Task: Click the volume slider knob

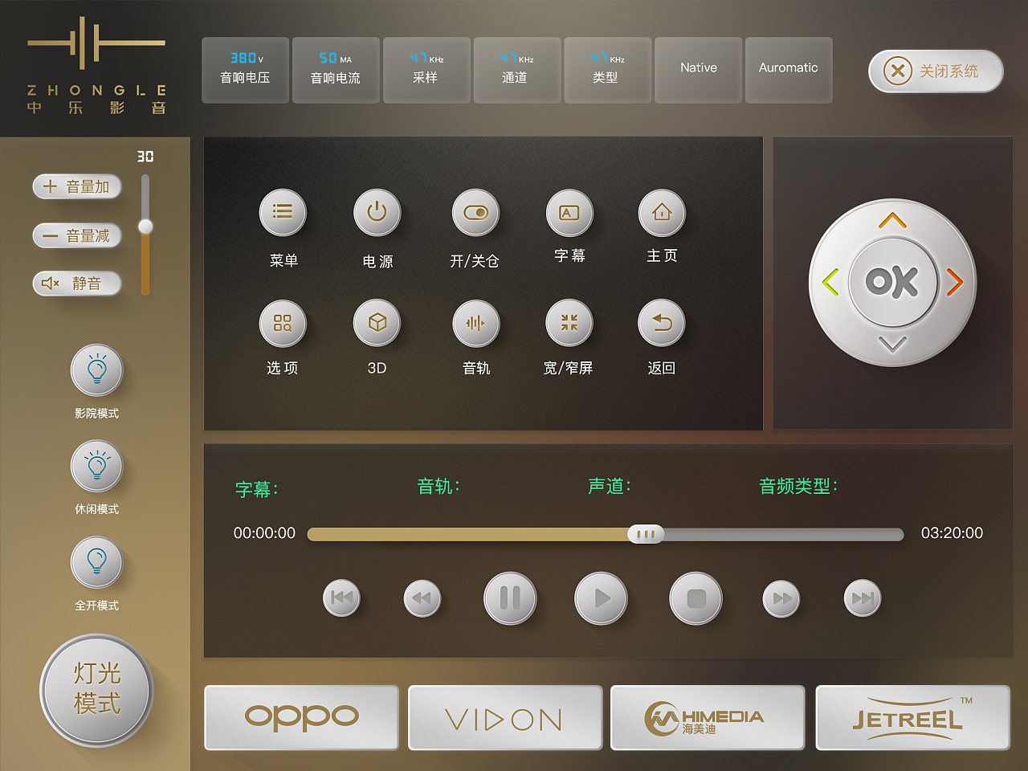Action: (x=145, y=226)
